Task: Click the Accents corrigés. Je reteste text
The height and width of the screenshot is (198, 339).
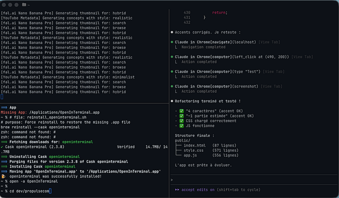Action: pyautogui.click(x=207, y=32)
